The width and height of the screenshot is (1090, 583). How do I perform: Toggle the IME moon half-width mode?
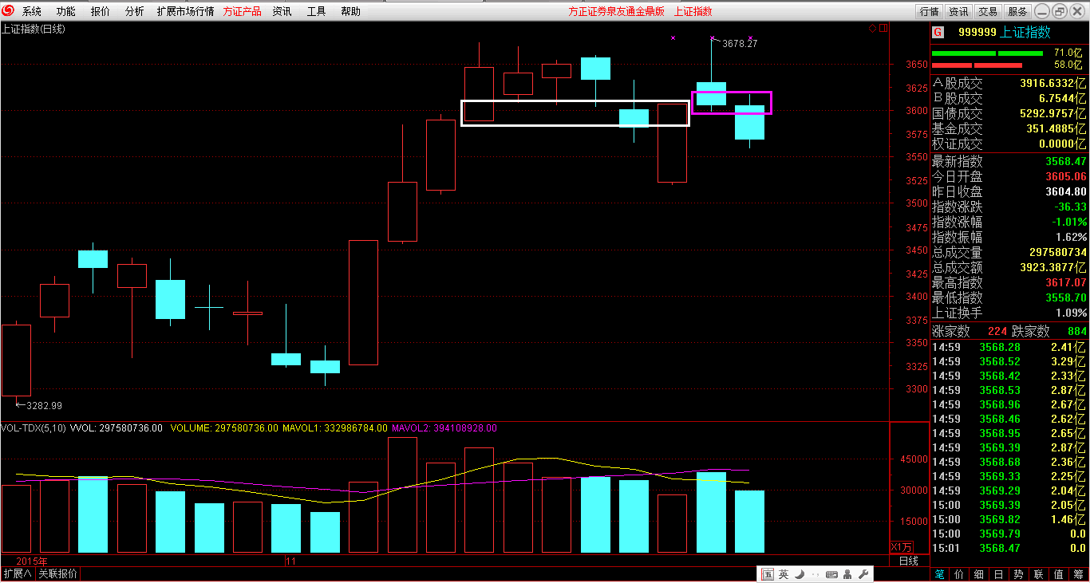[799, 574]
